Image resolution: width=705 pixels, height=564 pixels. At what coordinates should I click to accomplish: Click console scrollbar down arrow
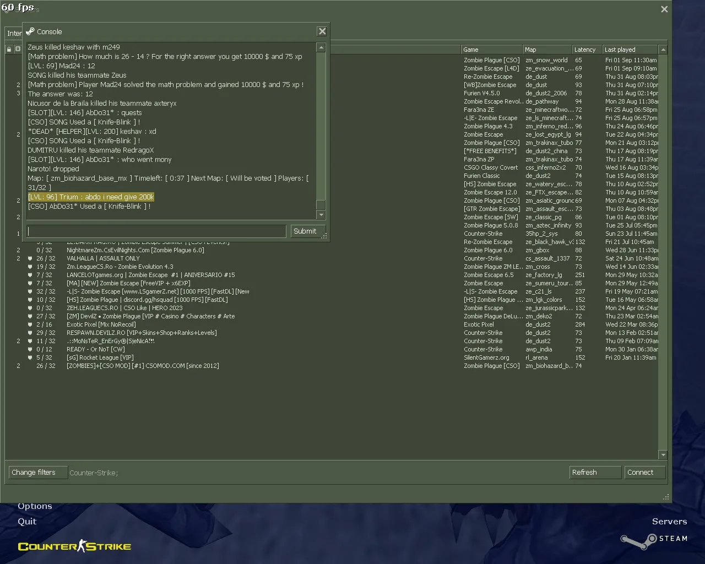[321, 215]
